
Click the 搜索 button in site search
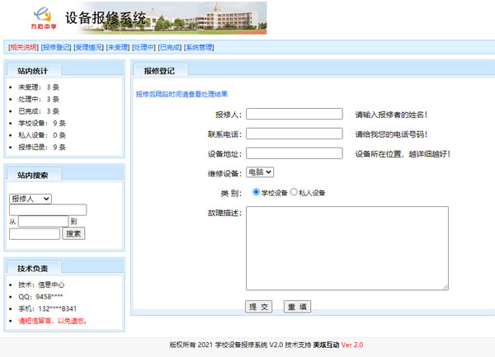(74, 233)
